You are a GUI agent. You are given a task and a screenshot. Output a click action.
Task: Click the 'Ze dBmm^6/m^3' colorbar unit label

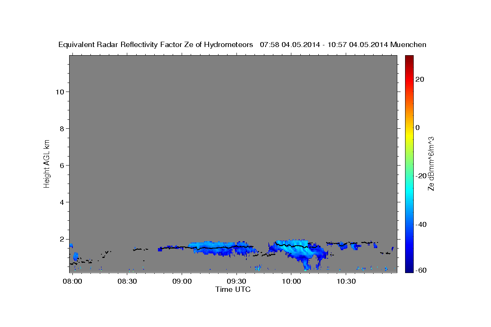click(431, 163)
